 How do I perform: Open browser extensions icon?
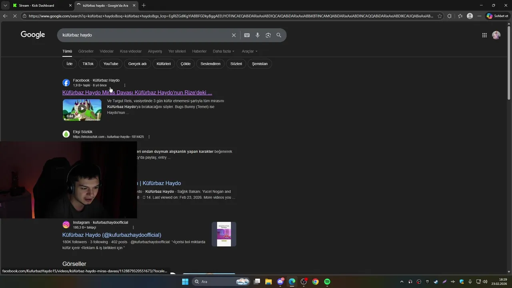[x=450, y=16]
